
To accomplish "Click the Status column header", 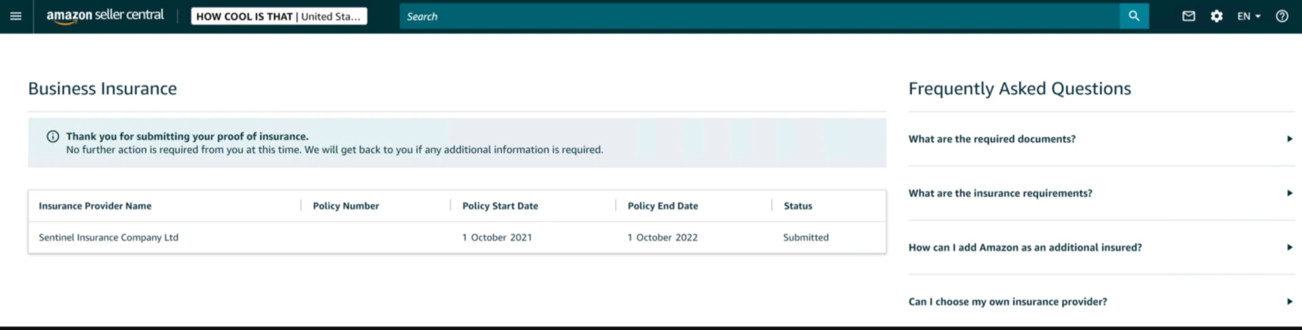I will click(x=797, y=206).
